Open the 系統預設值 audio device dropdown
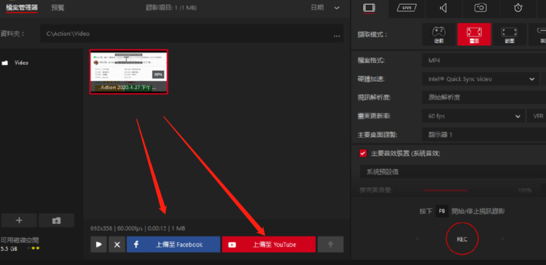This screenshot has width=546, height=265. click(453, 172)
